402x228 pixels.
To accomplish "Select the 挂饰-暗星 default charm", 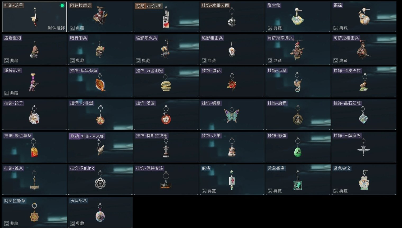I will tap(34, 17).
